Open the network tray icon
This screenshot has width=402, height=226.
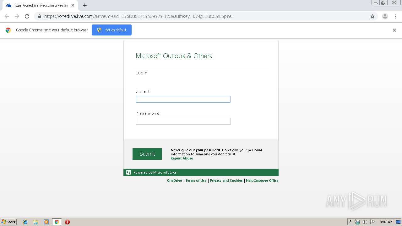point(357,222)
